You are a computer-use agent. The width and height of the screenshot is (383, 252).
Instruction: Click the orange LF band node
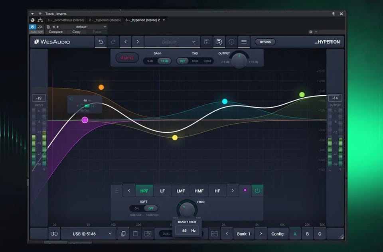(x=101, y=87)
